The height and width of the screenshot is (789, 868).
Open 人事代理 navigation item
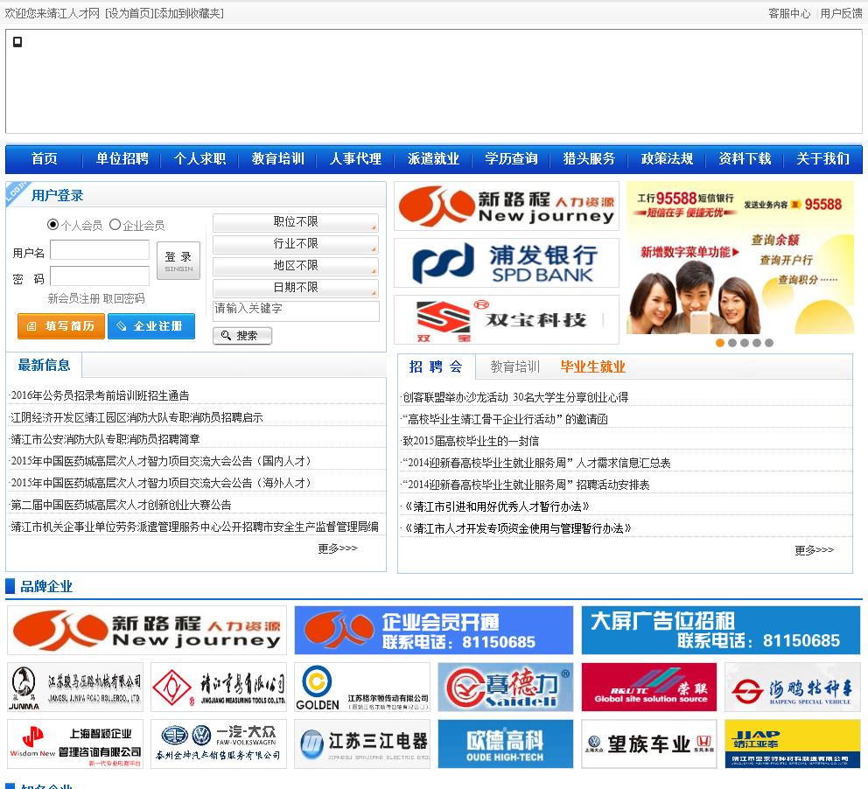(x=355, y=159)
